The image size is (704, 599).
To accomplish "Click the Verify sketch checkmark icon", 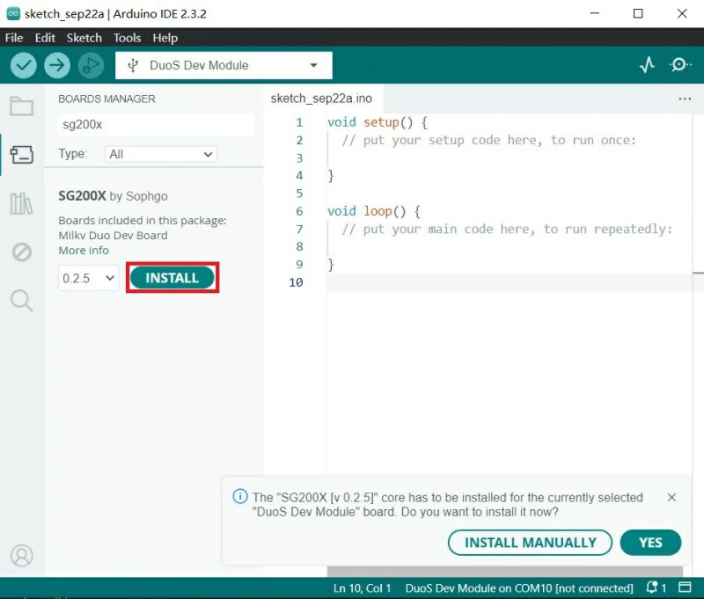I will pyautogui.click(x=24, y=65).
